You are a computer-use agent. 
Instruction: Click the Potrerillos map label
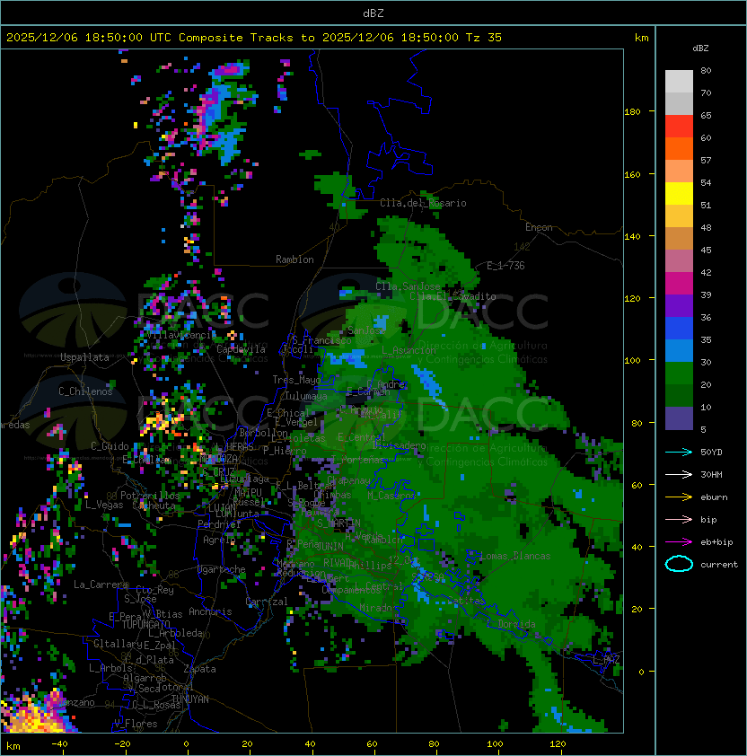pyautogui.click(x=150, y=496)
